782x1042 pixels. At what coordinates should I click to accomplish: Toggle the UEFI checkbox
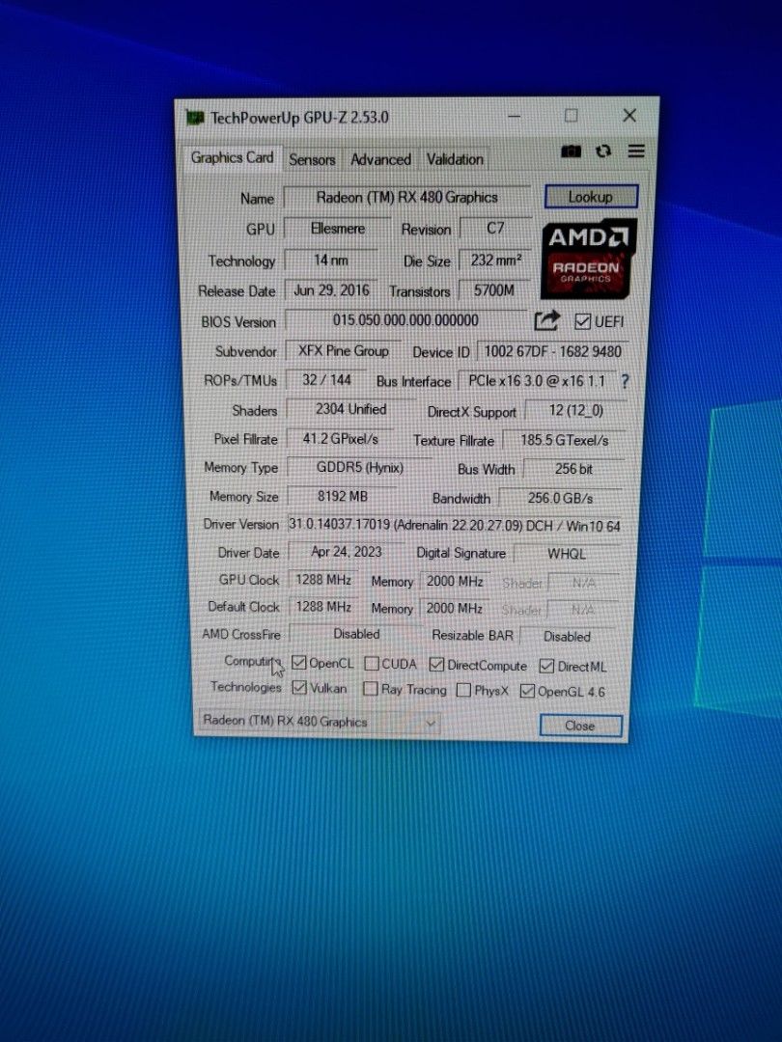[x=582, y=321]
